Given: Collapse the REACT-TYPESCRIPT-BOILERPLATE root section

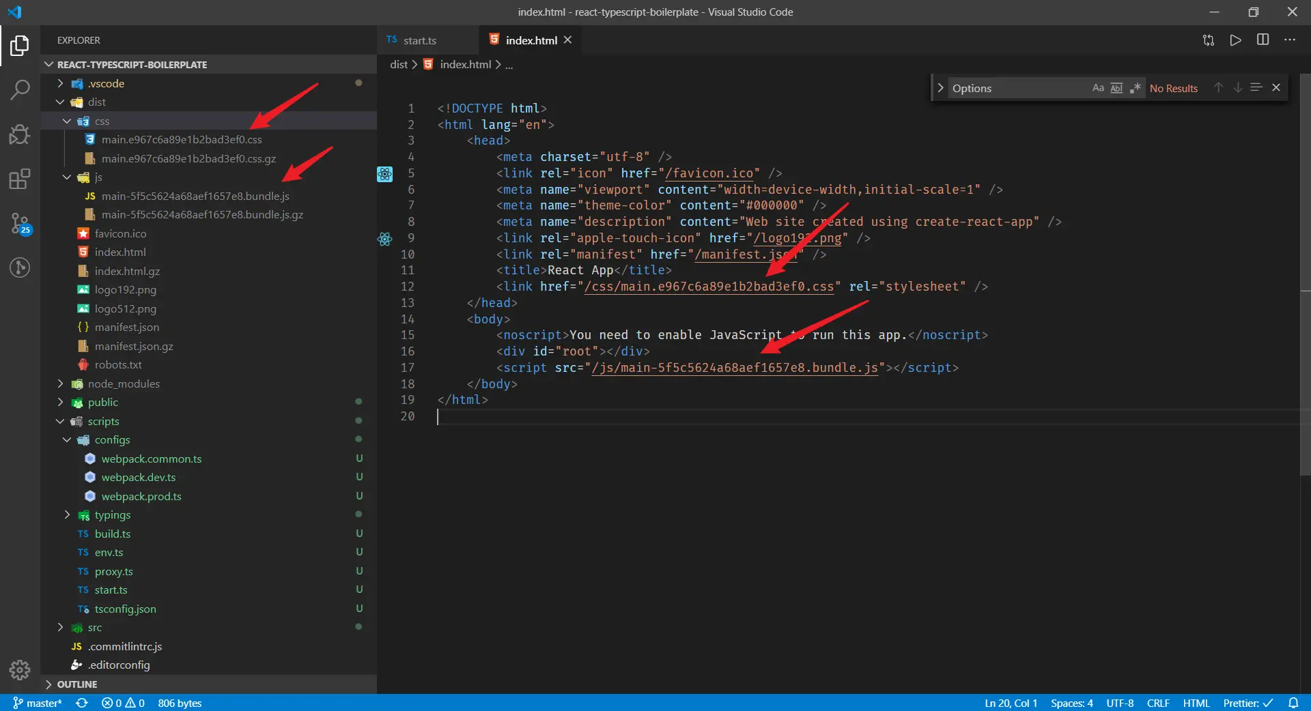Looking at the screenshot, I should (x=48, y=65).
